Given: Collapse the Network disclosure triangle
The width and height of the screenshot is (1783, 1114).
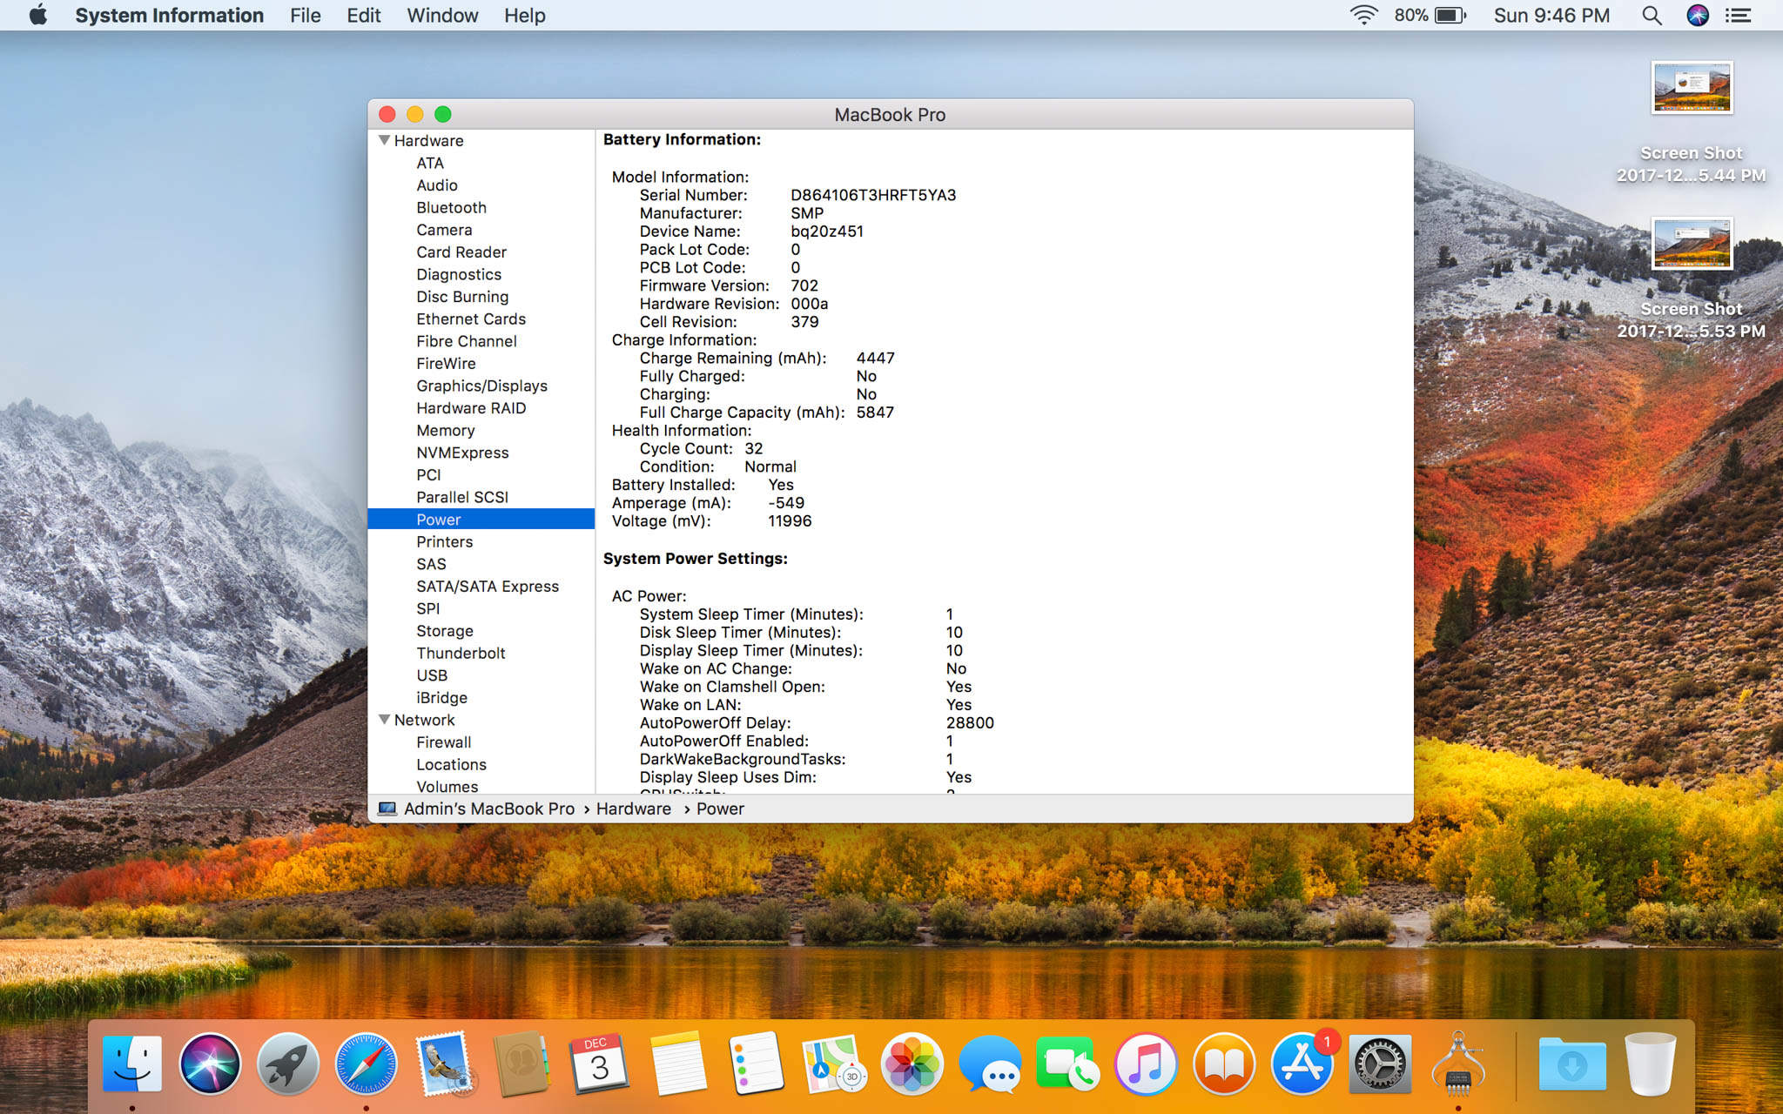Looking at the screenshot, I should (x=384, y=720).
